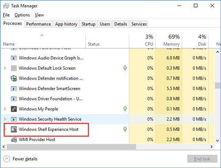Viewport: 221px width, 168px height.
Task: Open the View menu
Action: [39, 15]
